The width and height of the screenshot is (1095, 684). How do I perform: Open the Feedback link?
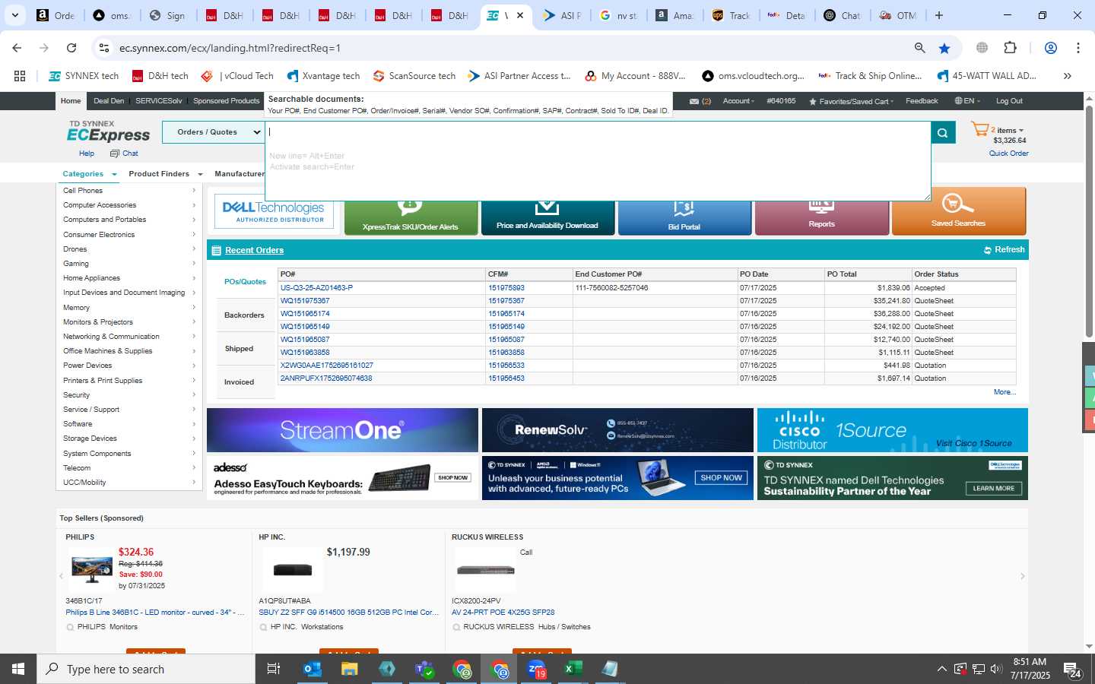click(922, 101)
